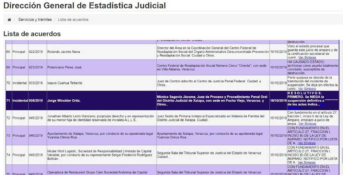Select the Miube Worl Logistic row entry
The image size is (343, 175).
click(x=99, y=155)
